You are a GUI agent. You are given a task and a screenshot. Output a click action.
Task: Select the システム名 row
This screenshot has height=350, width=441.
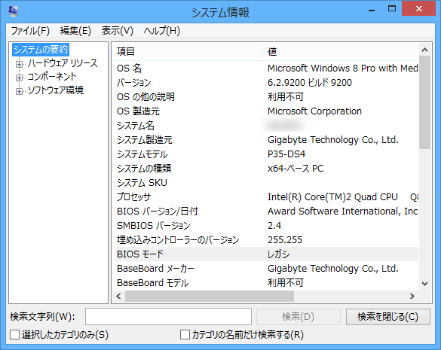[267, 126]
